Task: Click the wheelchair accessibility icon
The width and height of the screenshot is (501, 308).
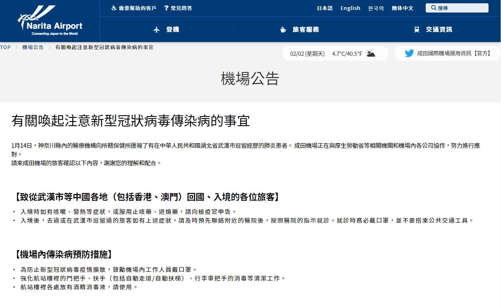Action: 114,8
